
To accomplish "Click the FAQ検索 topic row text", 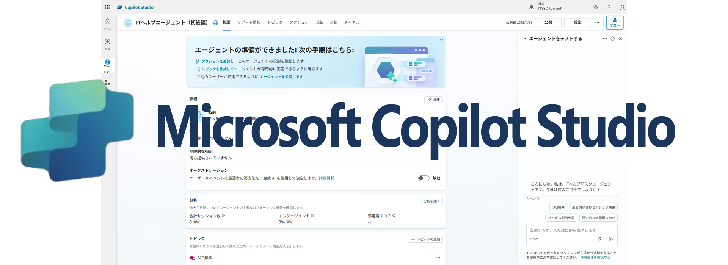I will pos(205,258).
